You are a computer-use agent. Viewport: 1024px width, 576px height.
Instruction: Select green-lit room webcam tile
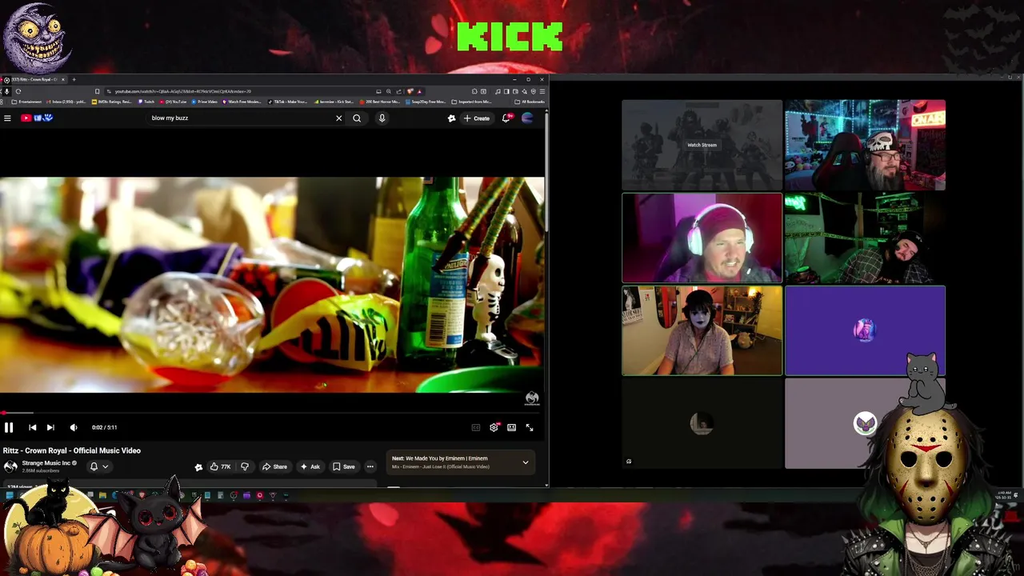(x=865, y=238)
